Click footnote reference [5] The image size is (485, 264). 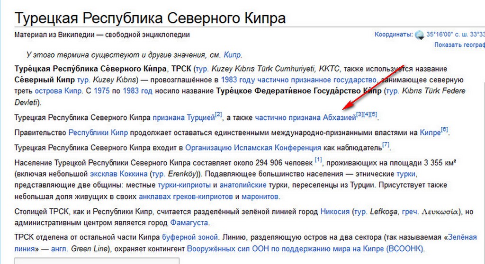pyautogui.click(x=374, y=114)
